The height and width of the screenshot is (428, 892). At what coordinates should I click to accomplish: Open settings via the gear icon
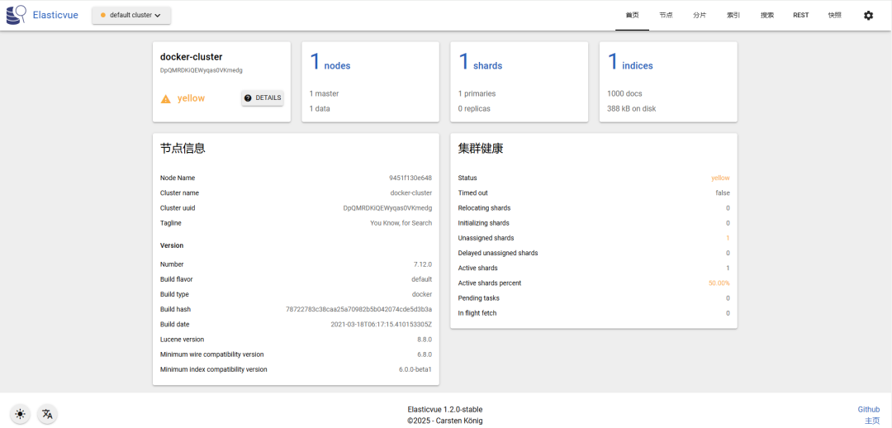click(x=868, y=16)
